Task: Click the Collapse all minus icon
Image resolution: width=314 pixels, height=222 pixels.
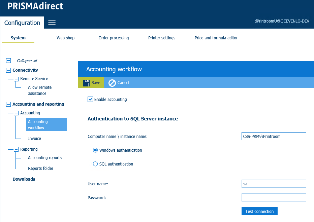Action: click(8, 61)
